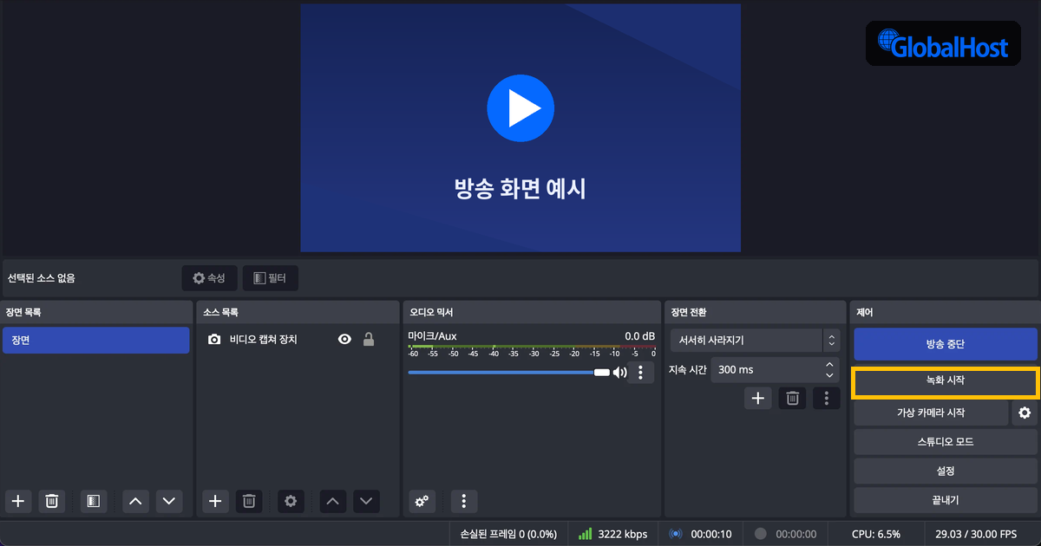The image size is (1041, 546).
Task: Click 방송 화면 예시 preview text
Action: click(520, 187)
